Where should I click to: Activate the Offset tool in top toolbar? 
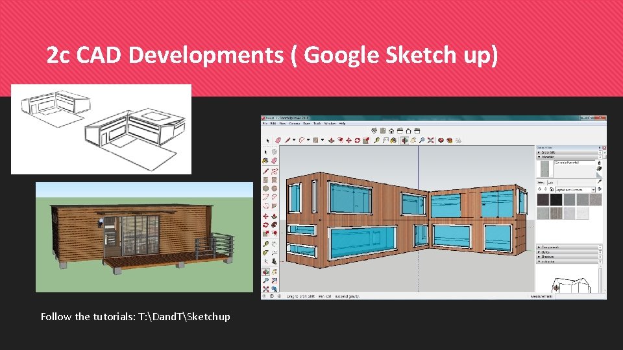340,141
